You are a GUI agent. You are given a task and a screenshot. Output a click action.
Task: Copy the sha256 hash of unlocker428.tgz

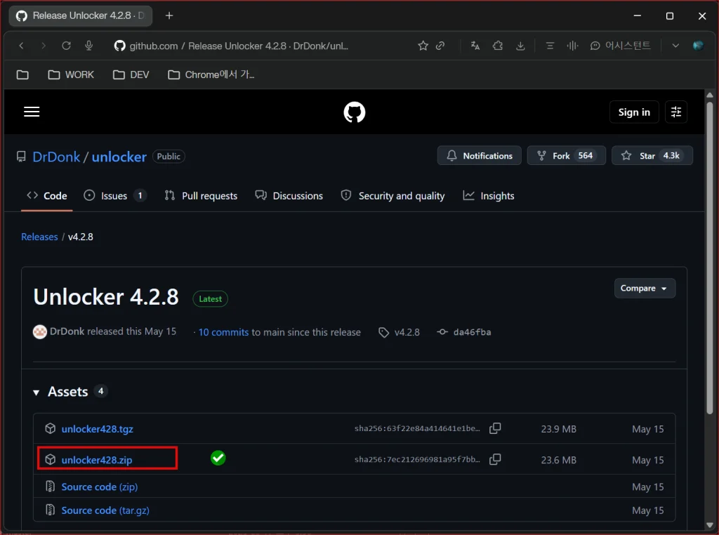(x=495, y=428)
